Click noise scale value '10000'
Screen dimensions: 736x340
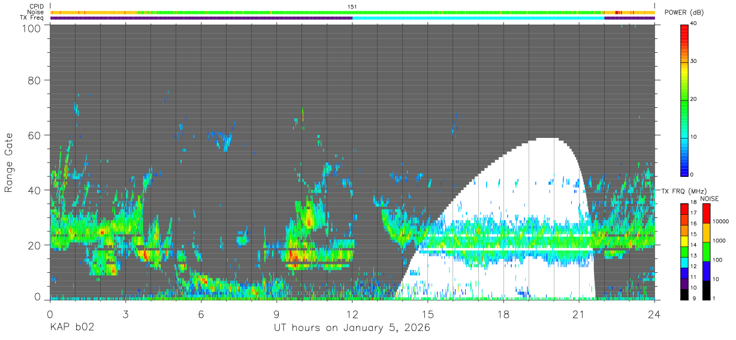[720, 221]
